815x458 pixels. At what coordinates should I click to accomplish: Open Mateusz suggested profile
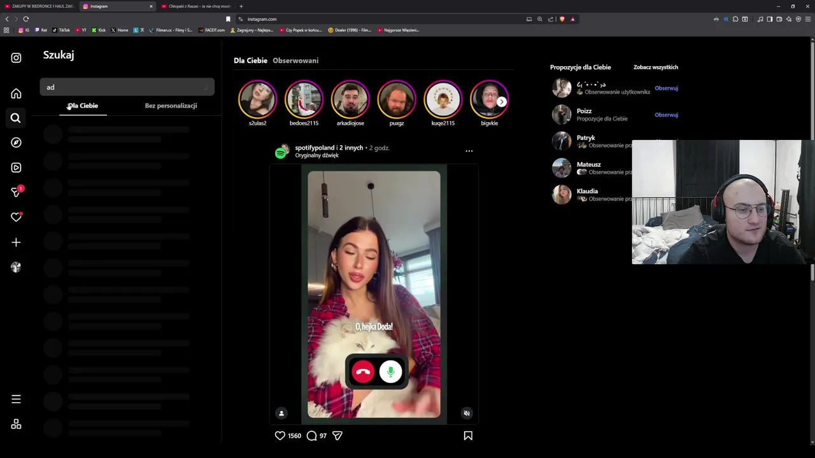point(588,165)
